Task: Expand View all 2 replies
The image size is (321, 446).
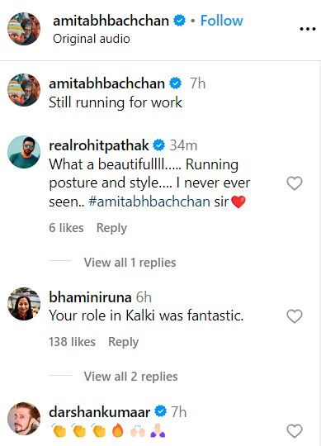Action: coord(131,377)
